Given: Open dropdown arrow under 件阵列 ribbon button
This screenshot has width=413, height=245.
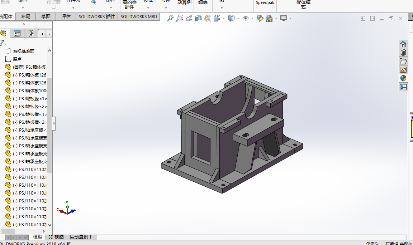Looking at the screenshot, I should coord(73,8).
